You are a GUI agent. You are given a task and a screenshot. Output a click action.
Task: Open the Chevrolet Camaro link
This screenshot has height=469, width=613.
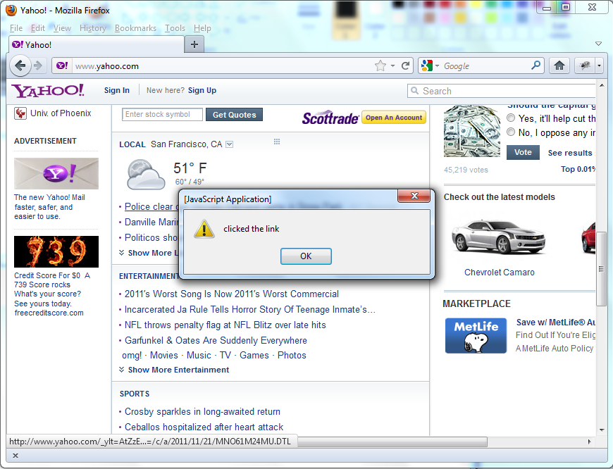(500, 273)
